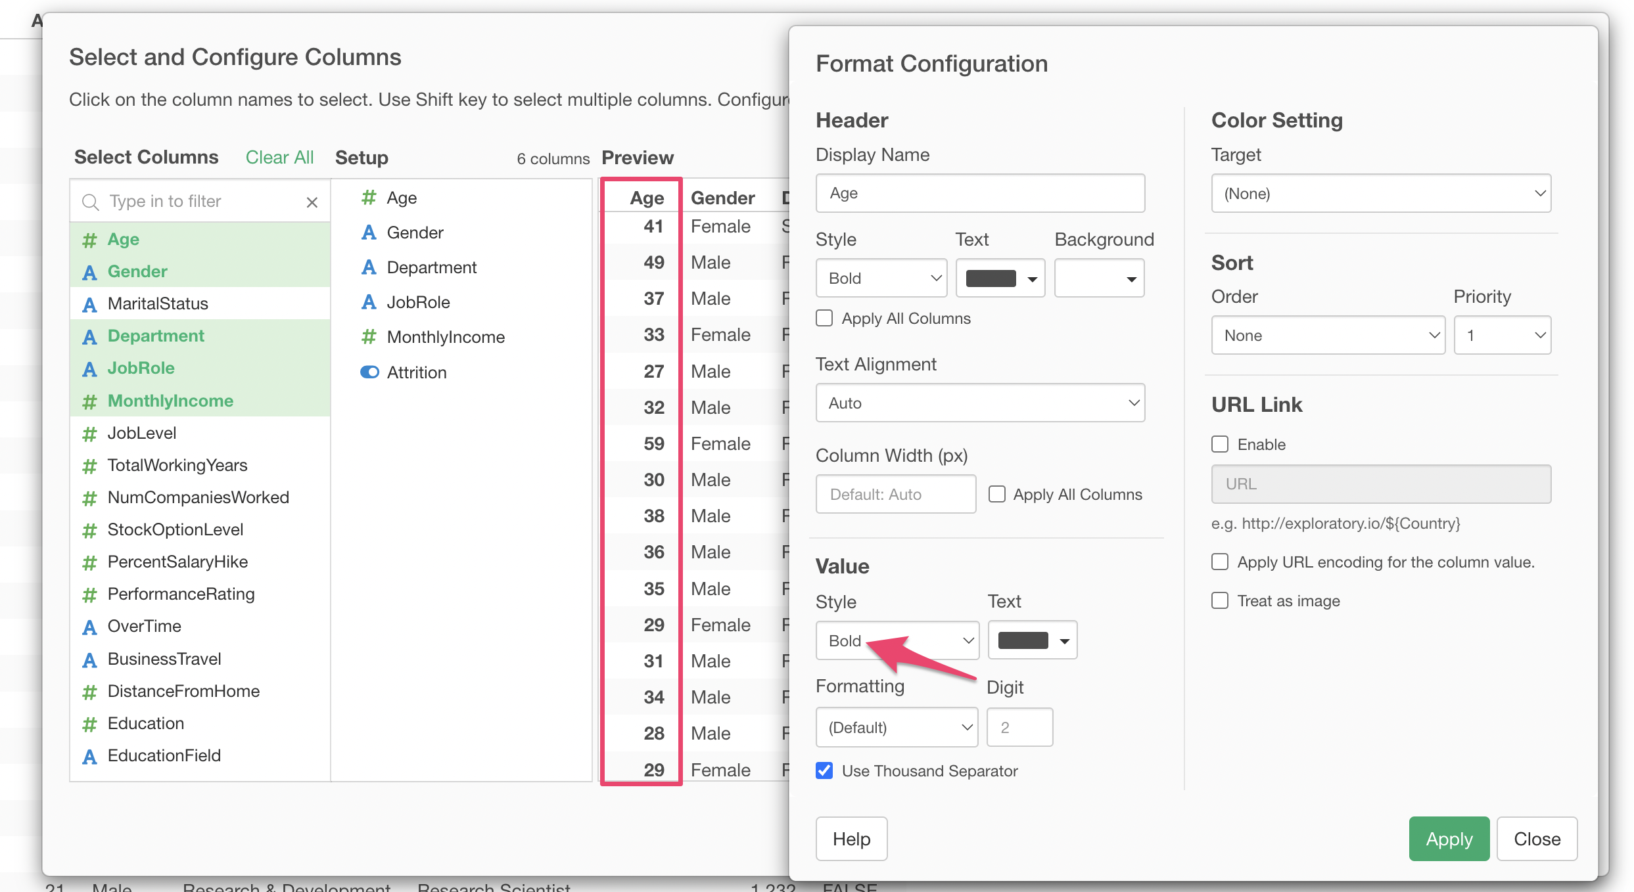Open the header Text color swatch
The image size is (1634, 892).
pos(1000,279)
